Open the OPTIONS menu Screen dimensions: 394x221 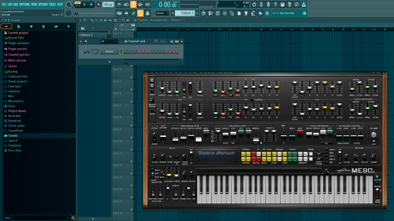[x=43, y=4]
